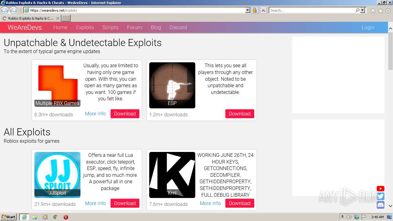Click the Internet Explorer taskbar icon

[24, 217]
